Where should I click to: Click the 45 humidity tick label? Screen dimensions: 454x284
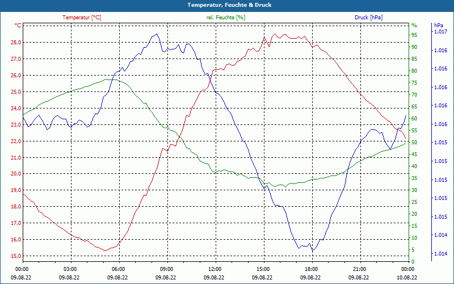coord(414,154)
